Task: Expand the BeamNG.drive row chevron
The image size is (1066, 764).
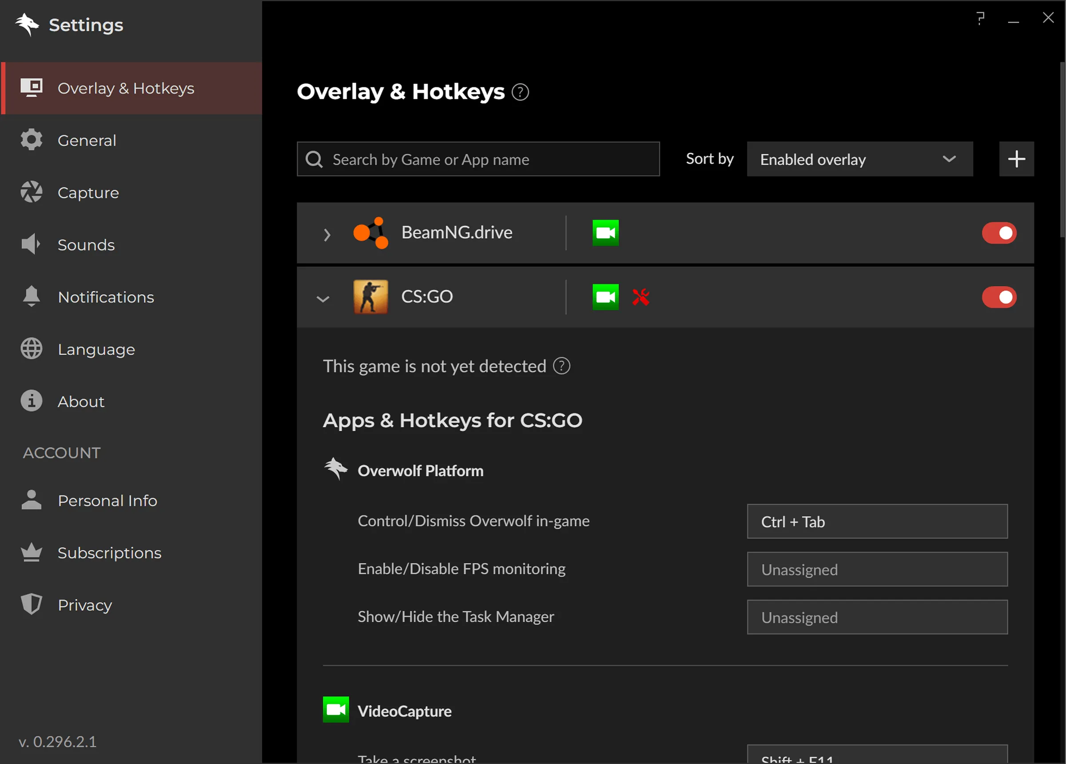Action: point(327,234)
